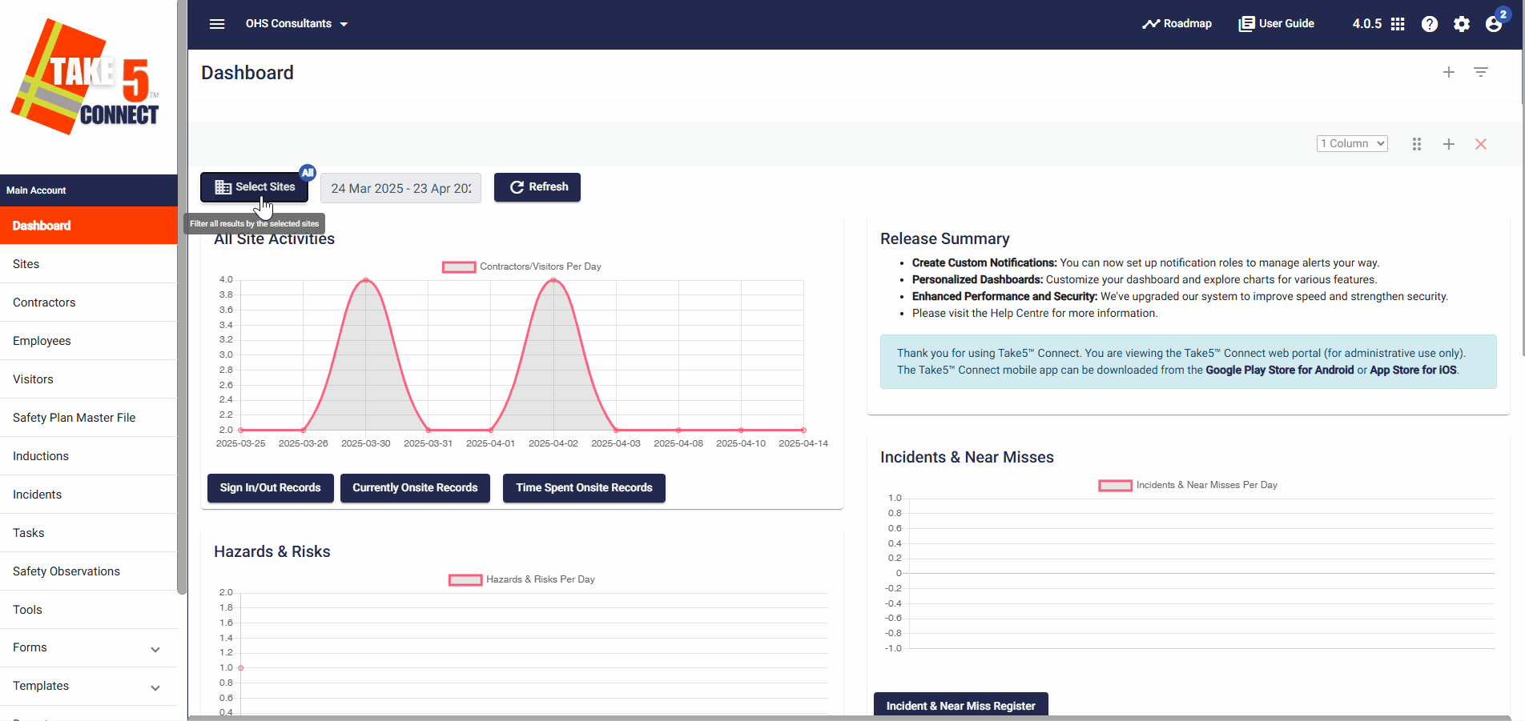1525x721 pixels.
Task: Open the user account icon
Action: [x=1494, y=24]
